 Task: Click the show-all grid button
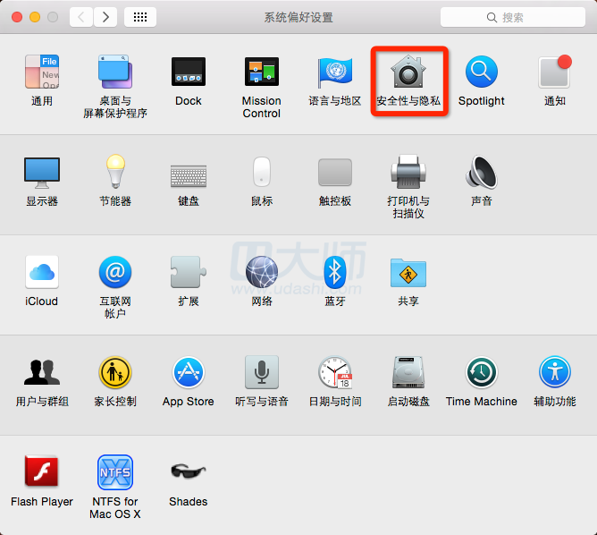(x=140, y=17)
